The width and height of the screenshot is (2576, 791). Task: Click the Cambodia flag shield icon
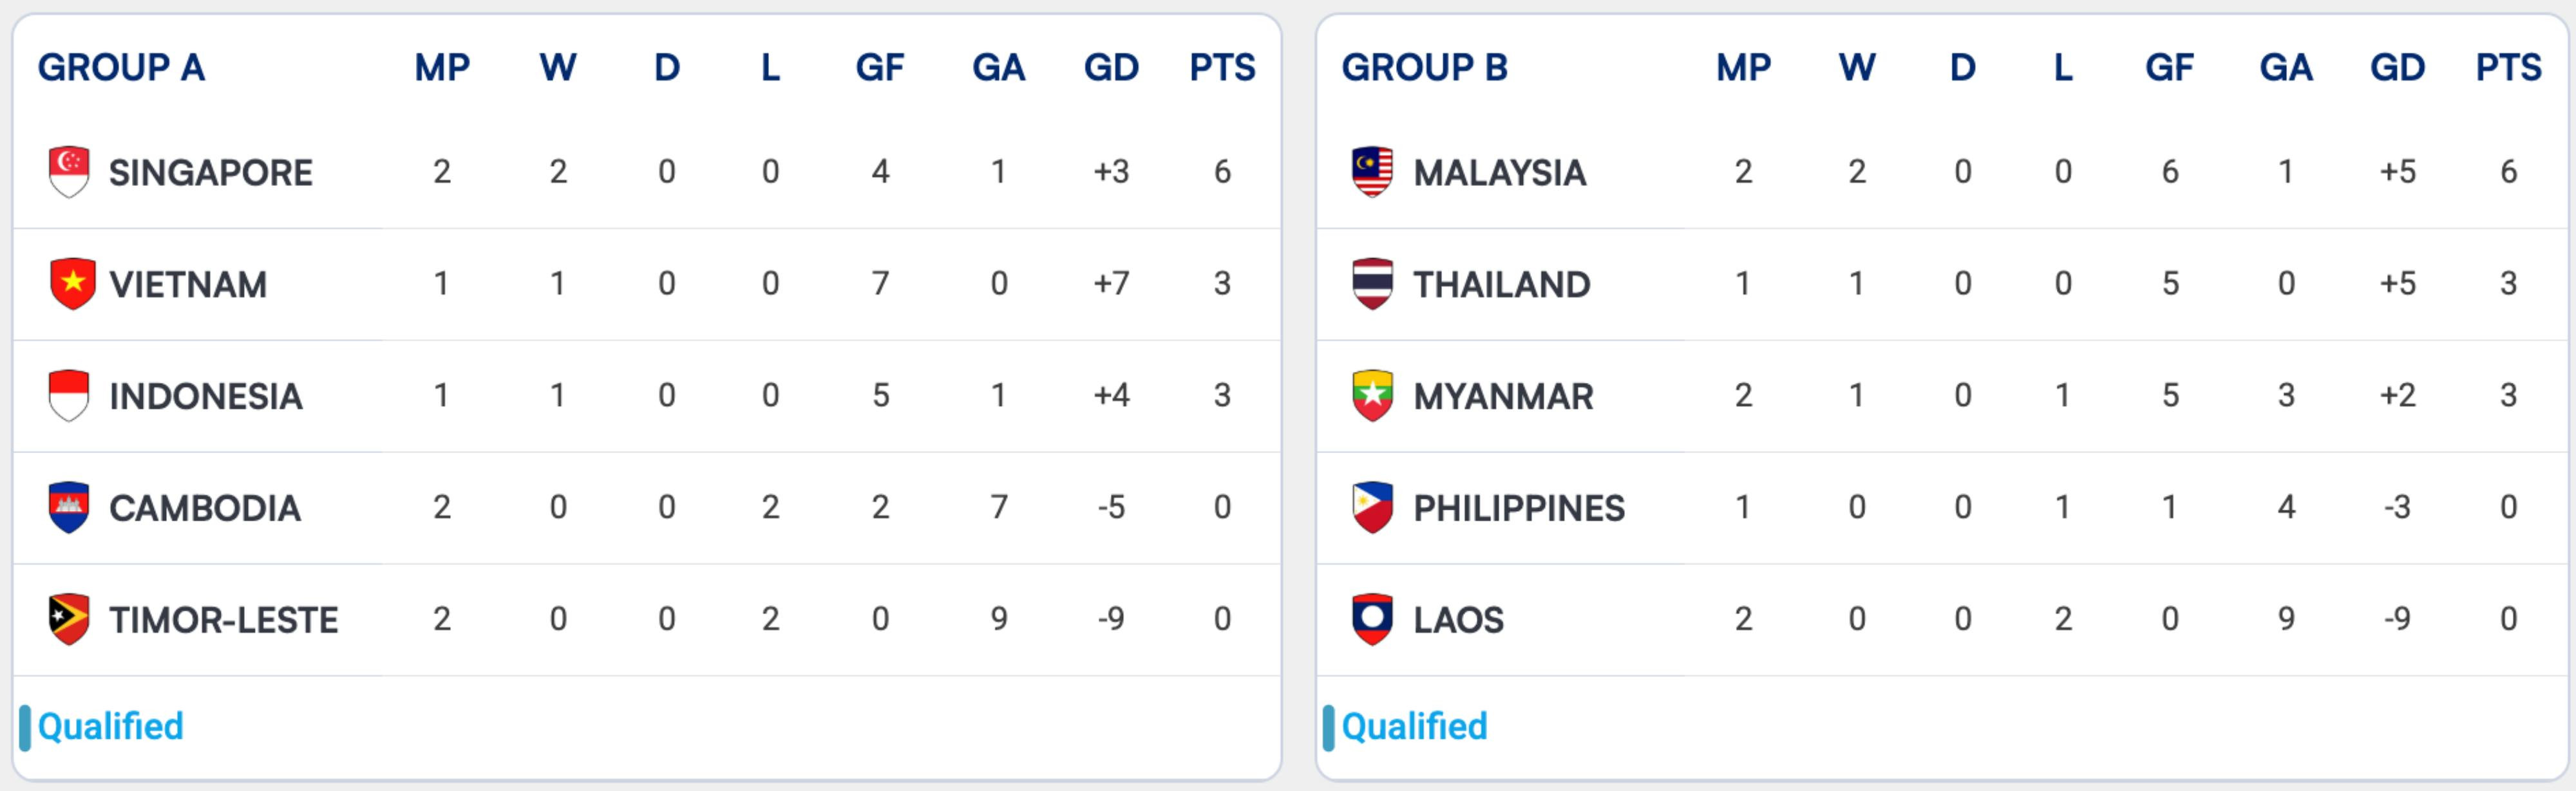69,508
